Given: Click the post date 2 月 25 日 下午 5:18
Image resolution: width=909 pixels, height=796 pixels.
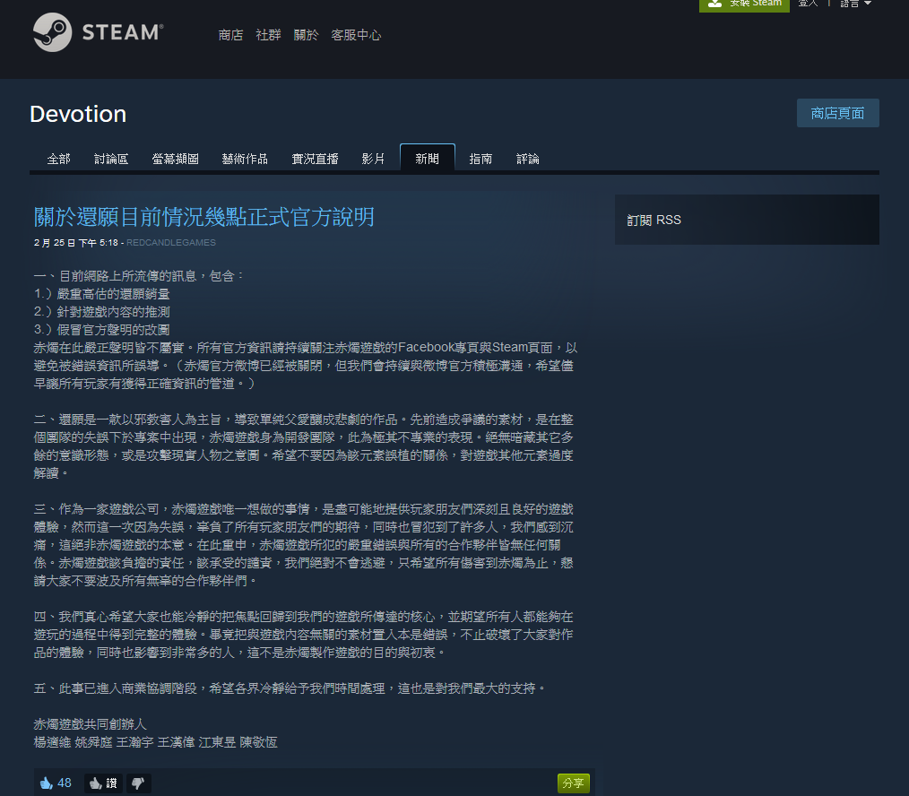Looking at the screenshot, I should tap(76, 243).
